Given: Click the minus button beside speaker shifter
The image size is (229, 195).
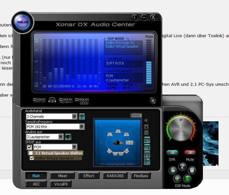Looking at the screenshot, I should pos(147,133).
